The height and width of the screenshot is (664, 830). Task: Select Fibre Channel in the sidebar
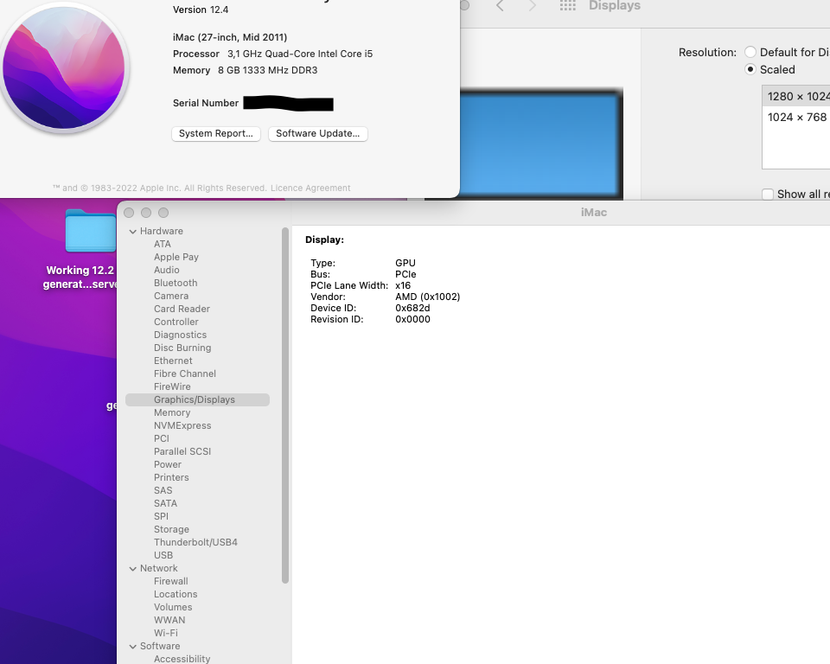click(x=185, y=373)
